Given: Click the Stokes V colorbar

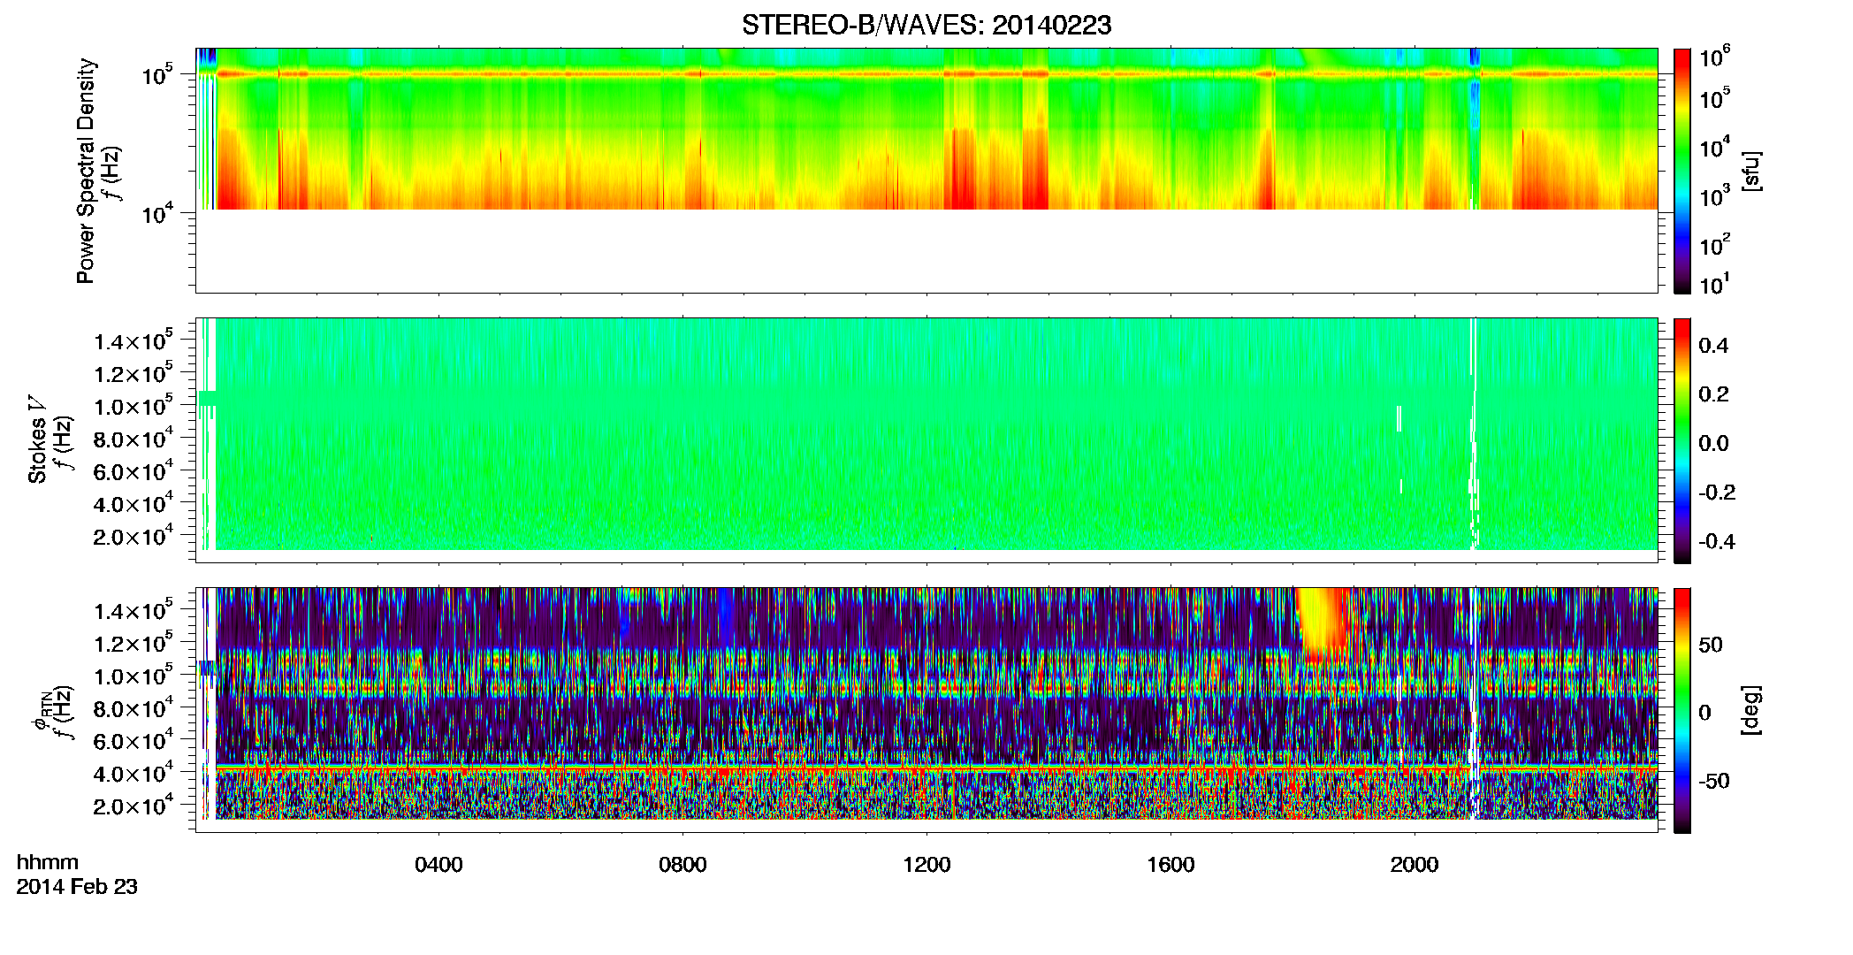Looking at the screenshot, I should (1681, 440).
